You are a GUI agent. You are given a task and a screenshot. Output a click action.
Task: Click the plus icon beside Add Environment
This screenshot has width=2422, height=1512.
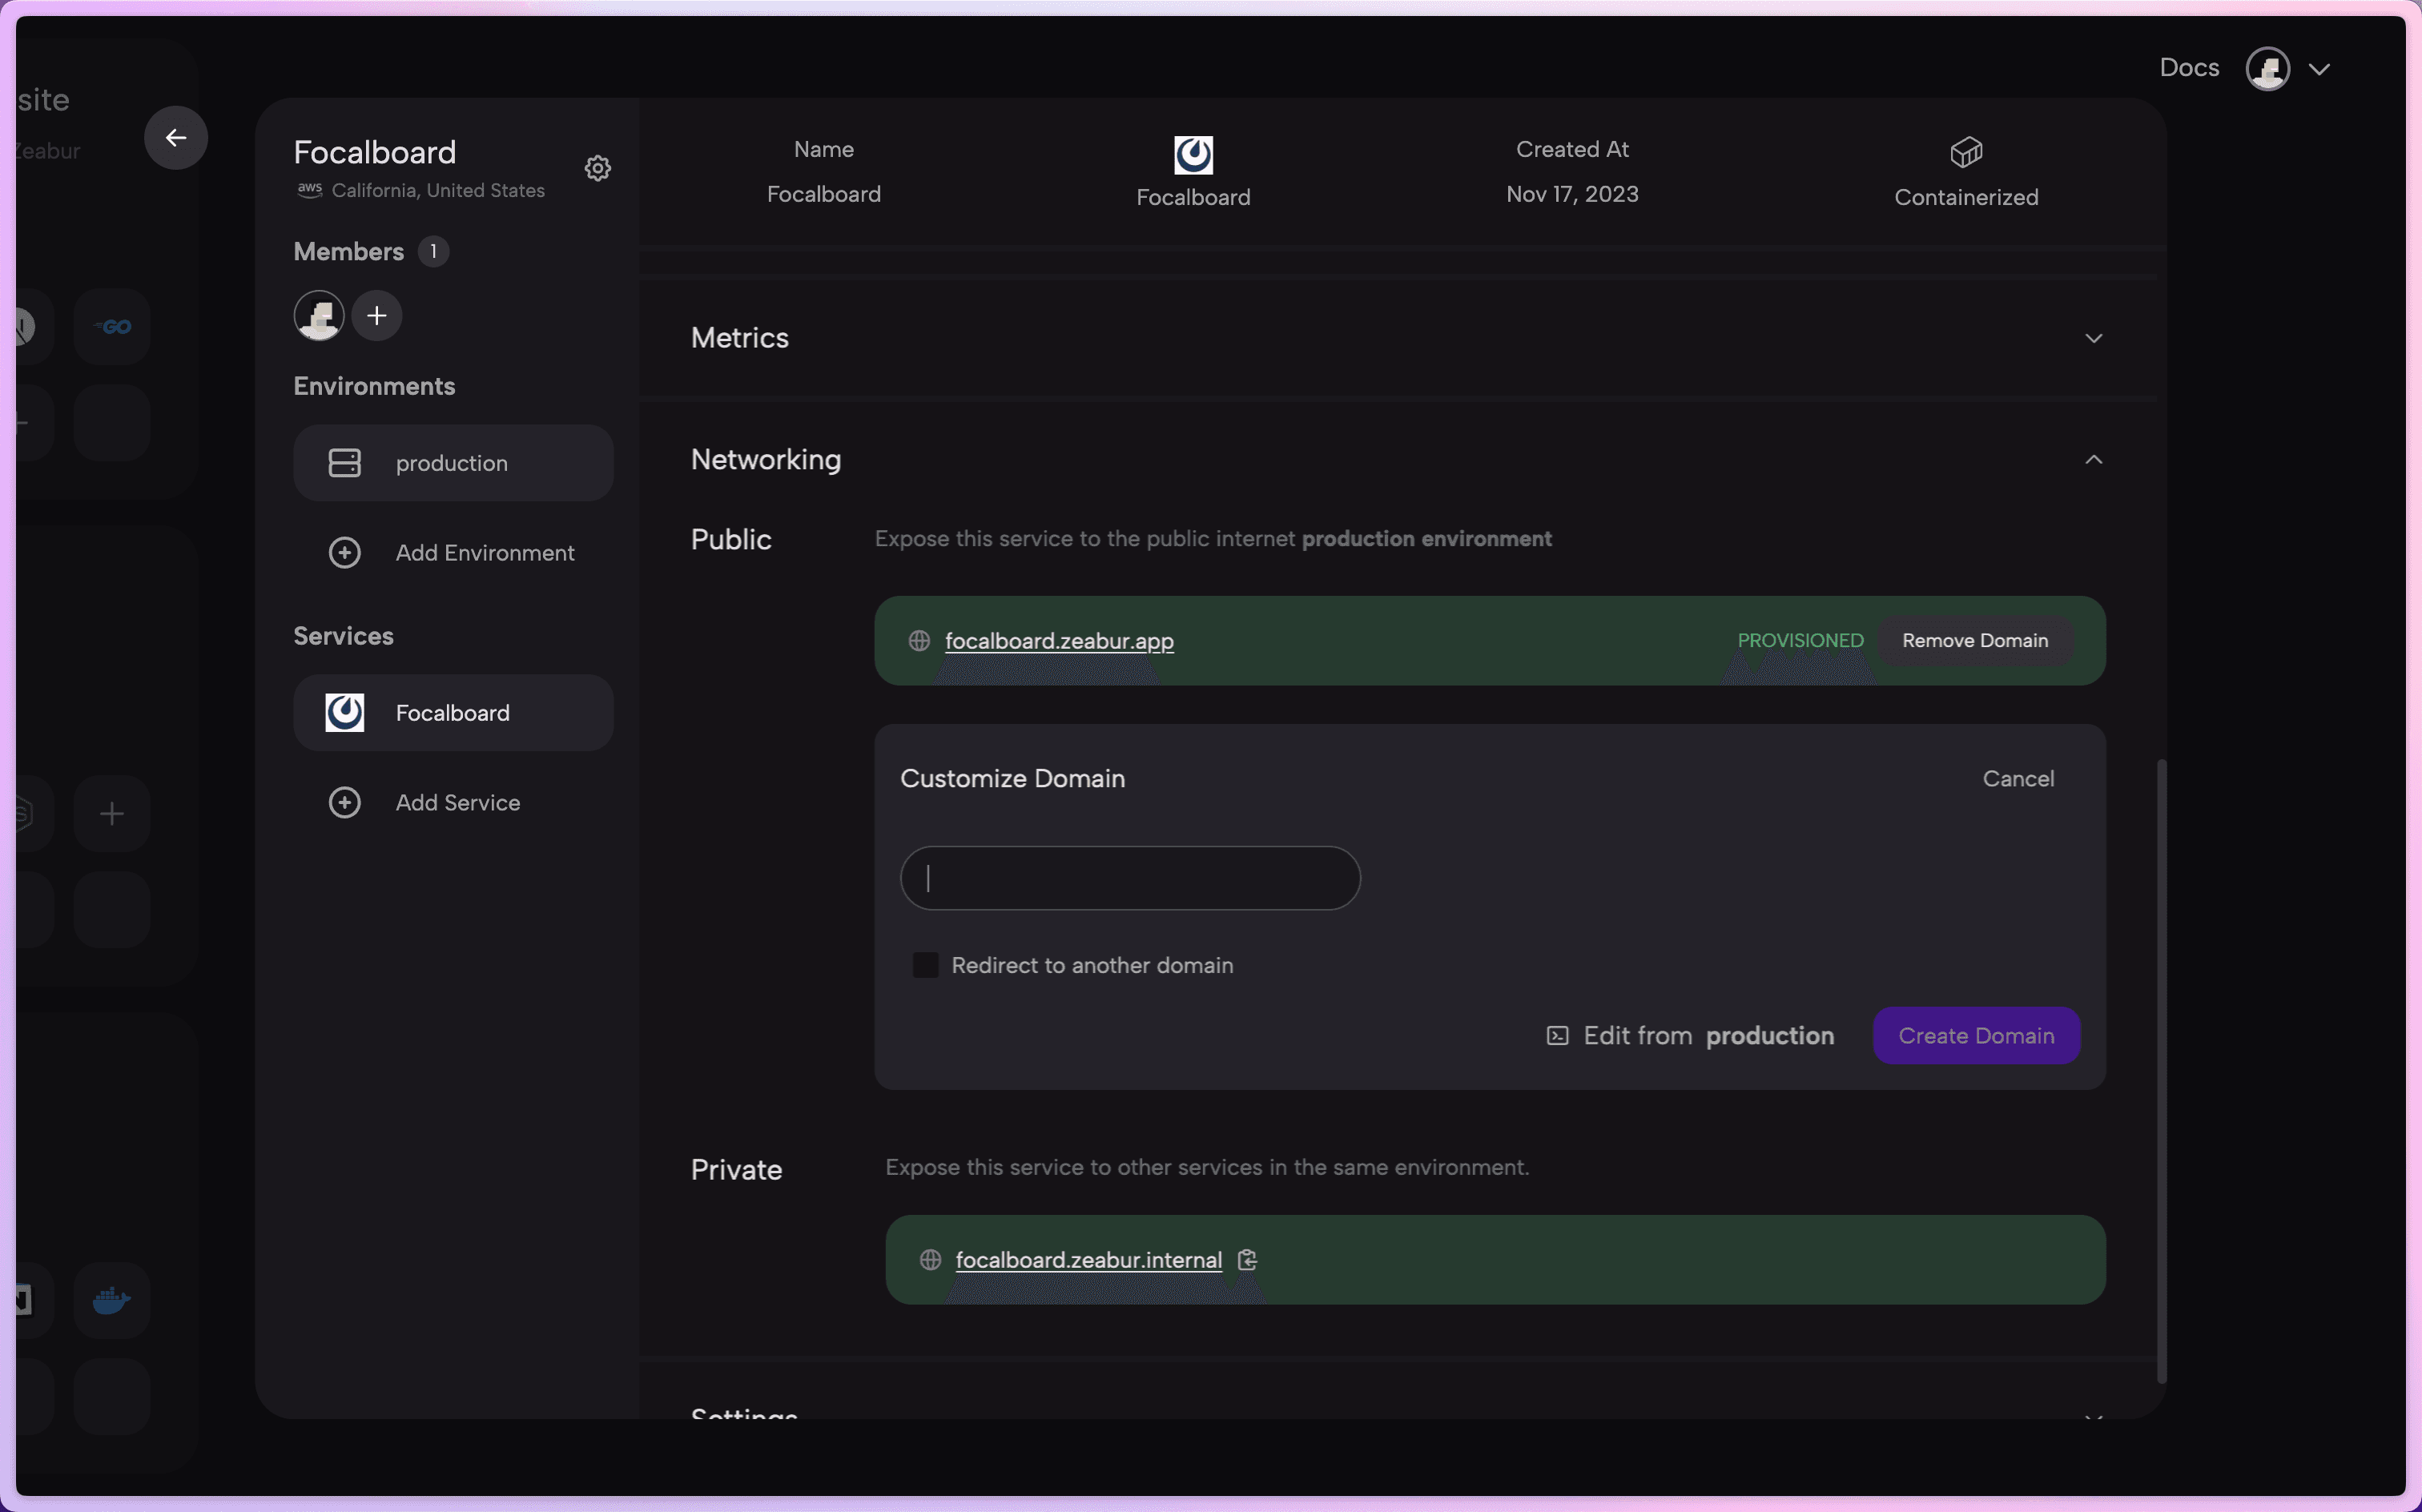(344, 553)
